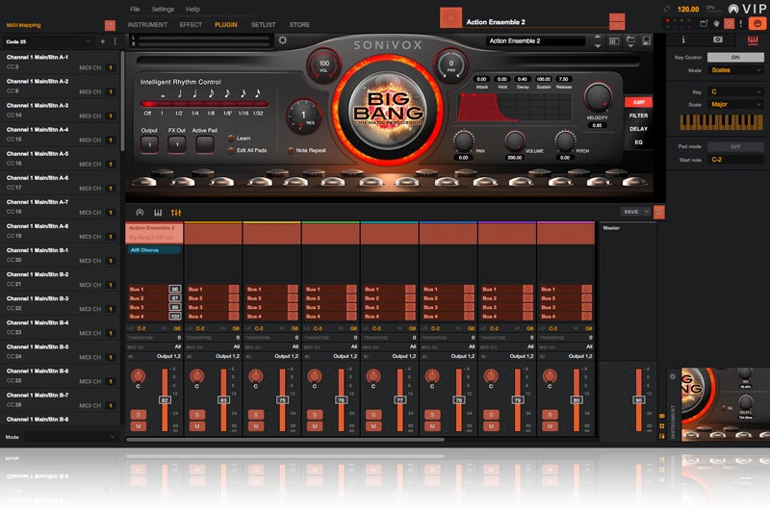Open the Settings menu
Image resolution: width=770 pixels, height=513 pixels.
pos(164,9)
